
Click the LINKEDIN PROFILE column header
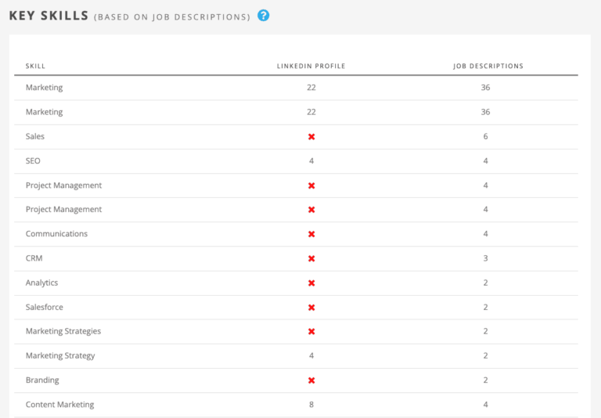311,66
